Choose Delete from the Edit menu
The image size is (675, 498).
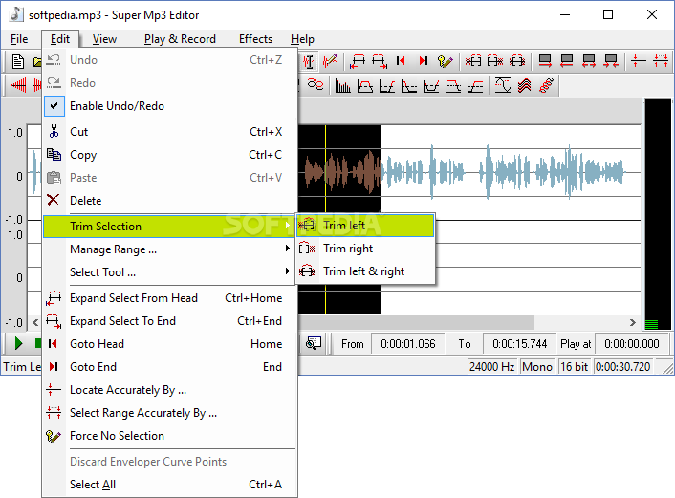tap(169, 201)
